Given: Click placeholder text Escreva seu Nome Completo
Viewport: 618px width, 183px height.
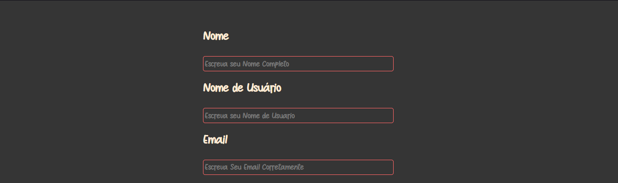Looking at the screenshot, I should (247, 64).
